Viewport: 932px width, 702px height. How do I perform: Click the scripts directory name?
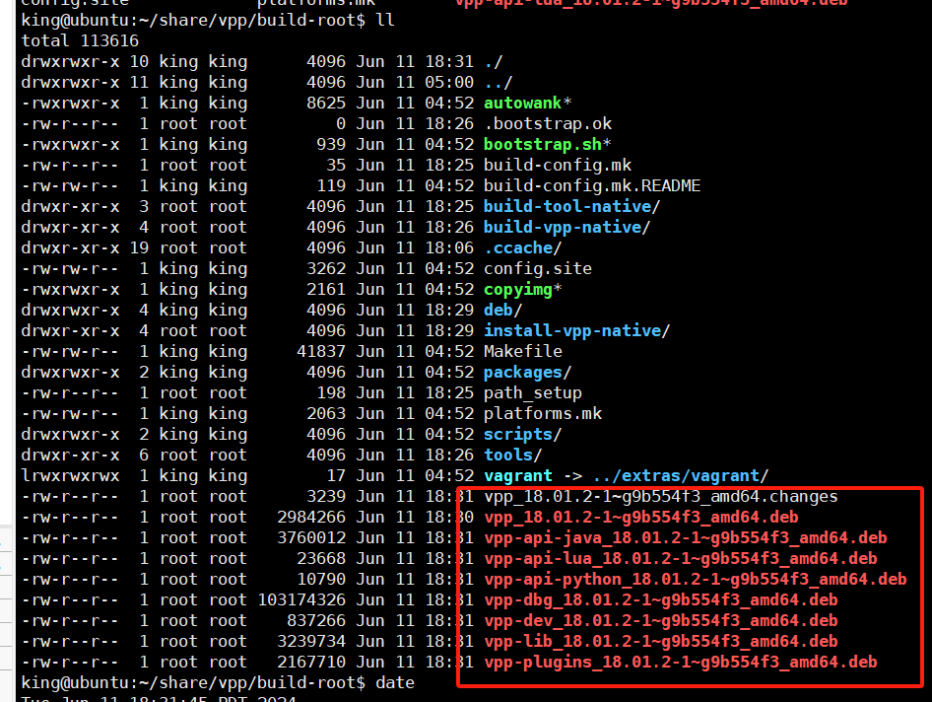(517, 434)
